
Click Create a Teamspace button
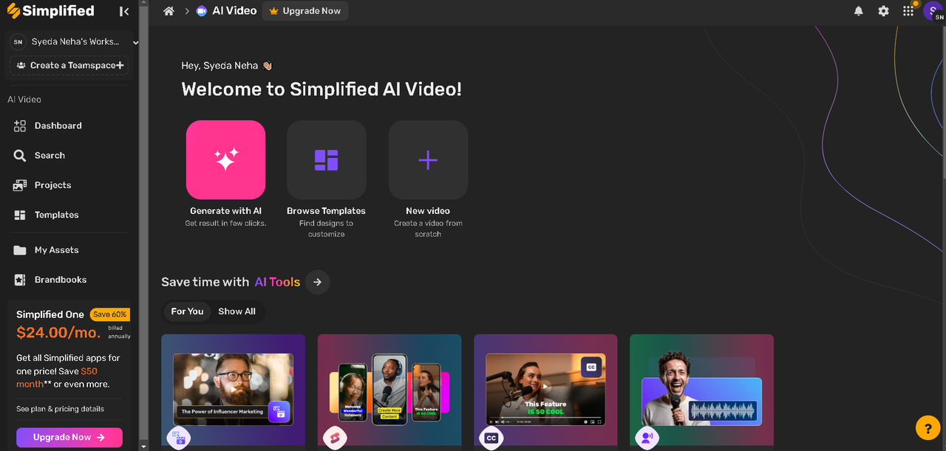click(69, 66)
